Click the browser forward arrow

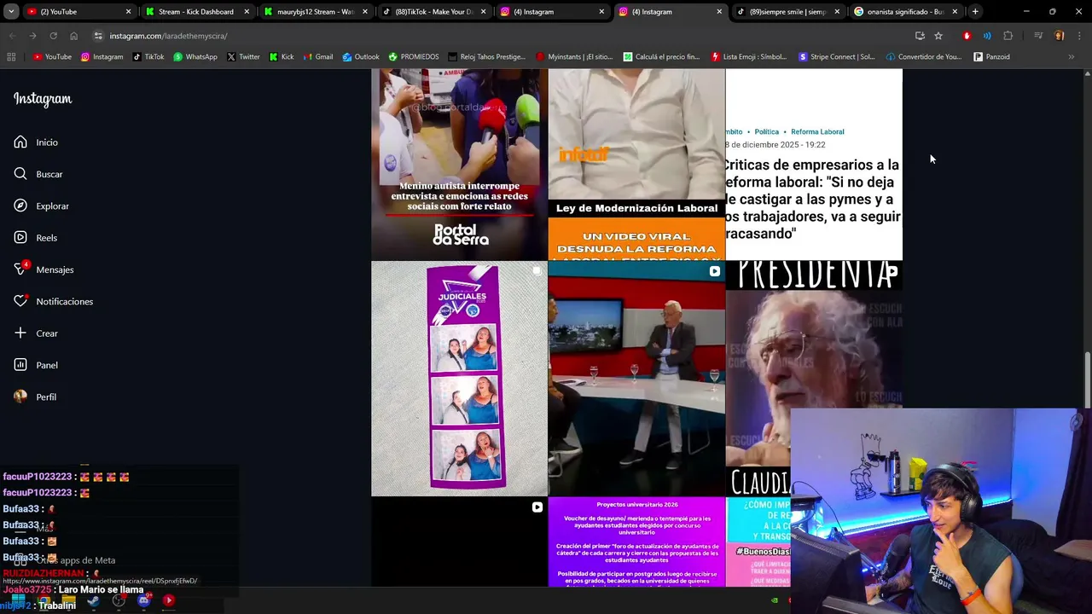click(x=32, y=36)
